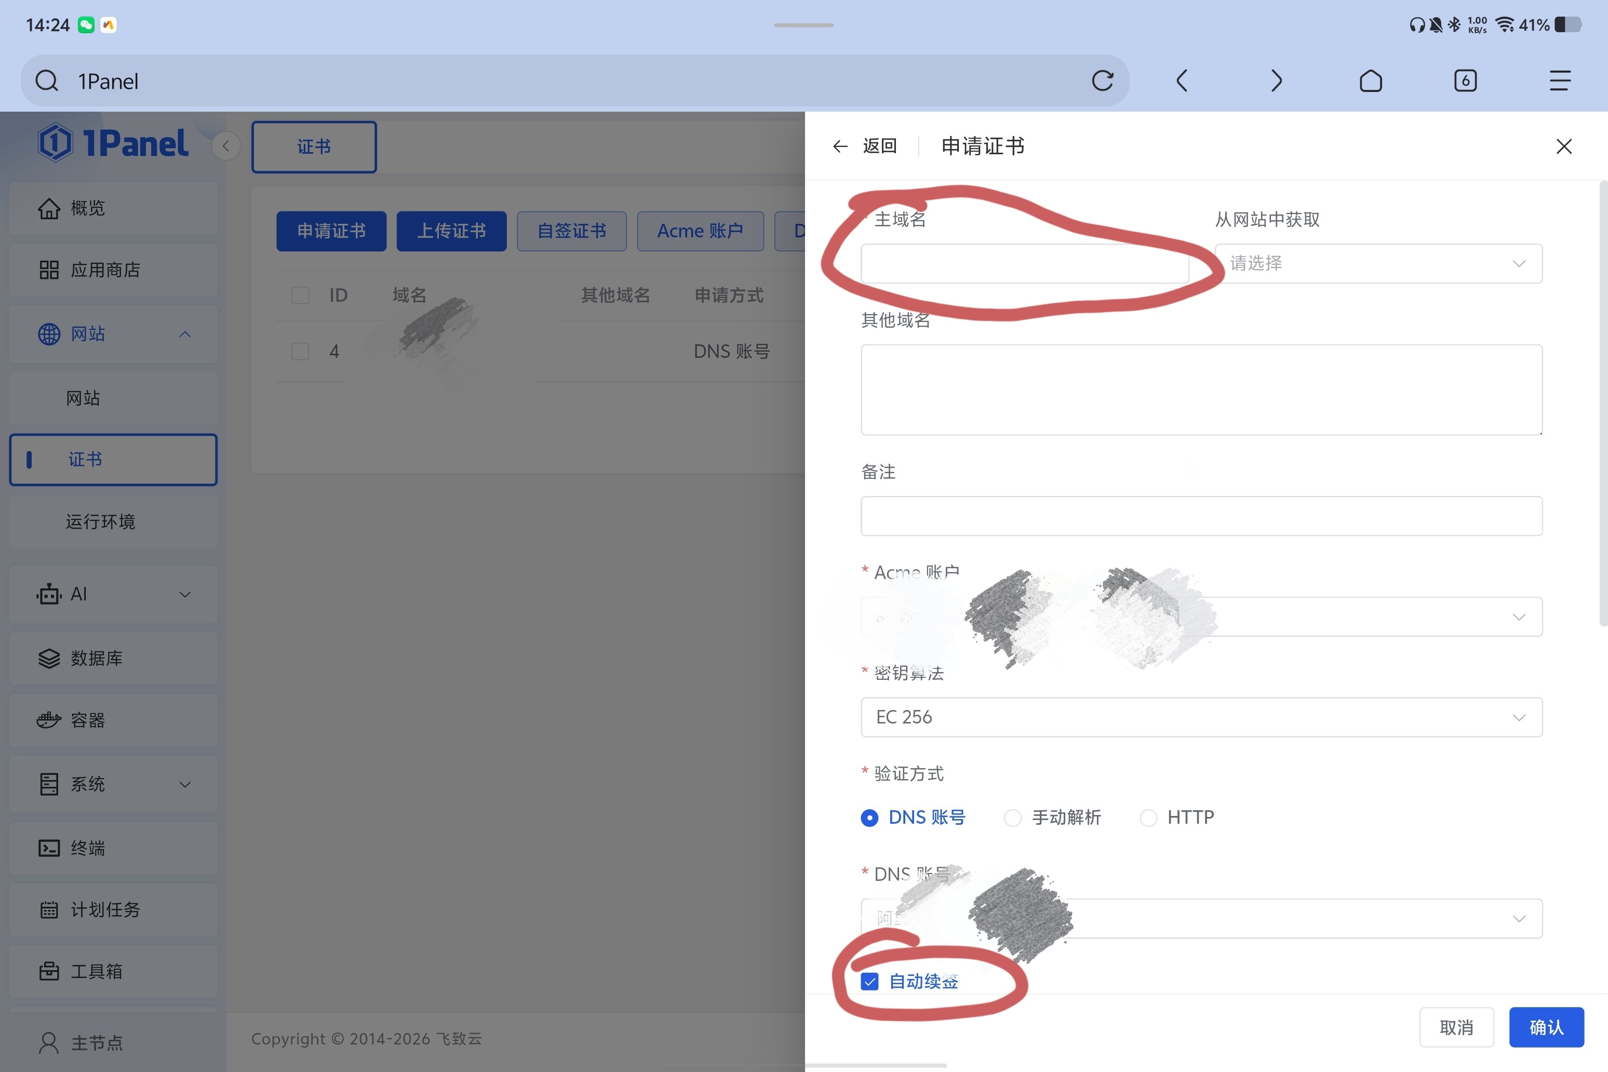Select the HTTP verification radio option

[1148, 818]
